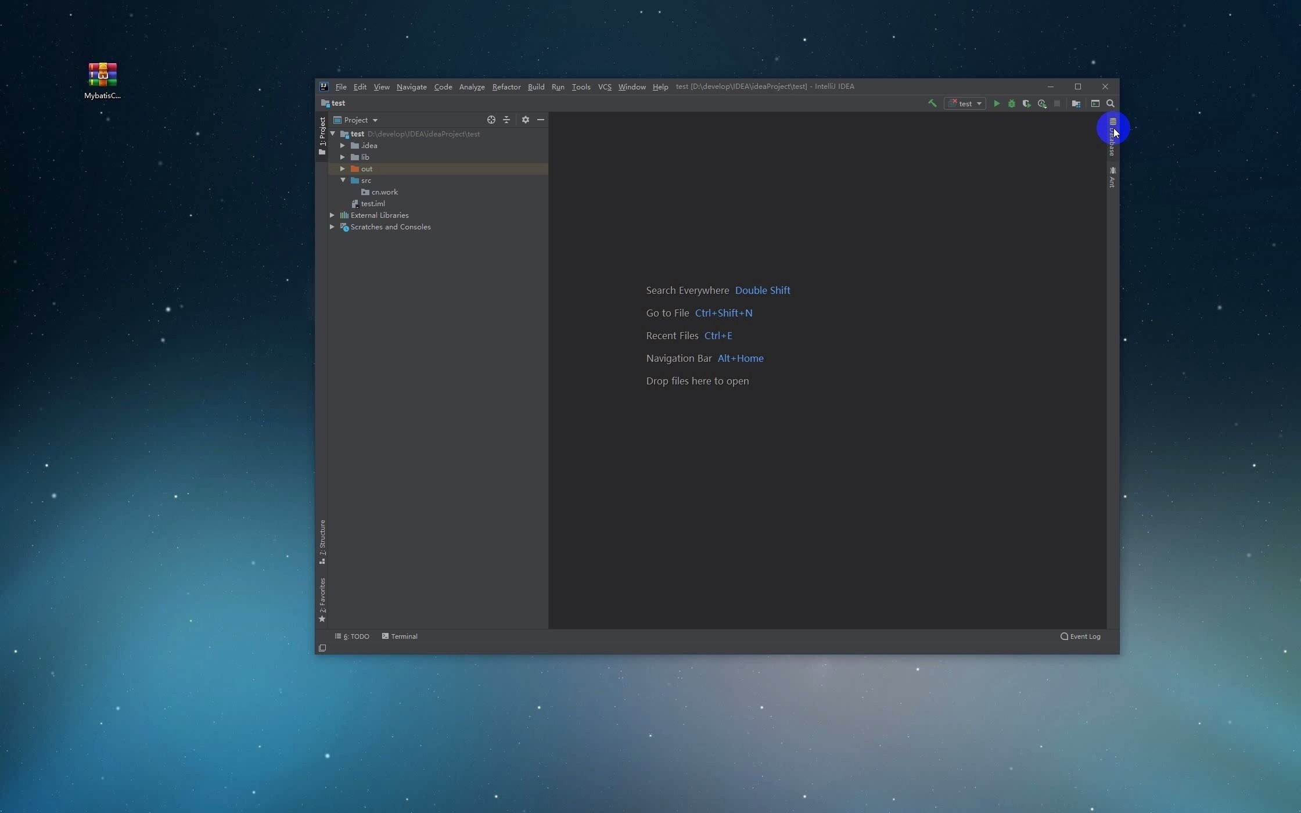Open the Analyze menu

click(472, 87)
